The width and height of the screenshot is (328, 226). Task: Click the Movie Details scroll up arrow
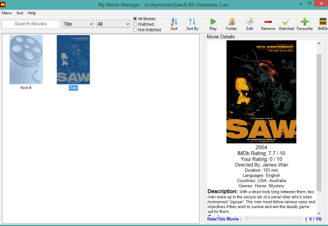(319, 43)
